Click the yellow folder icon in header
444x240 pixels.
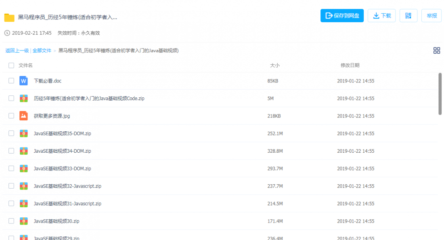click(x=9, y=17)
